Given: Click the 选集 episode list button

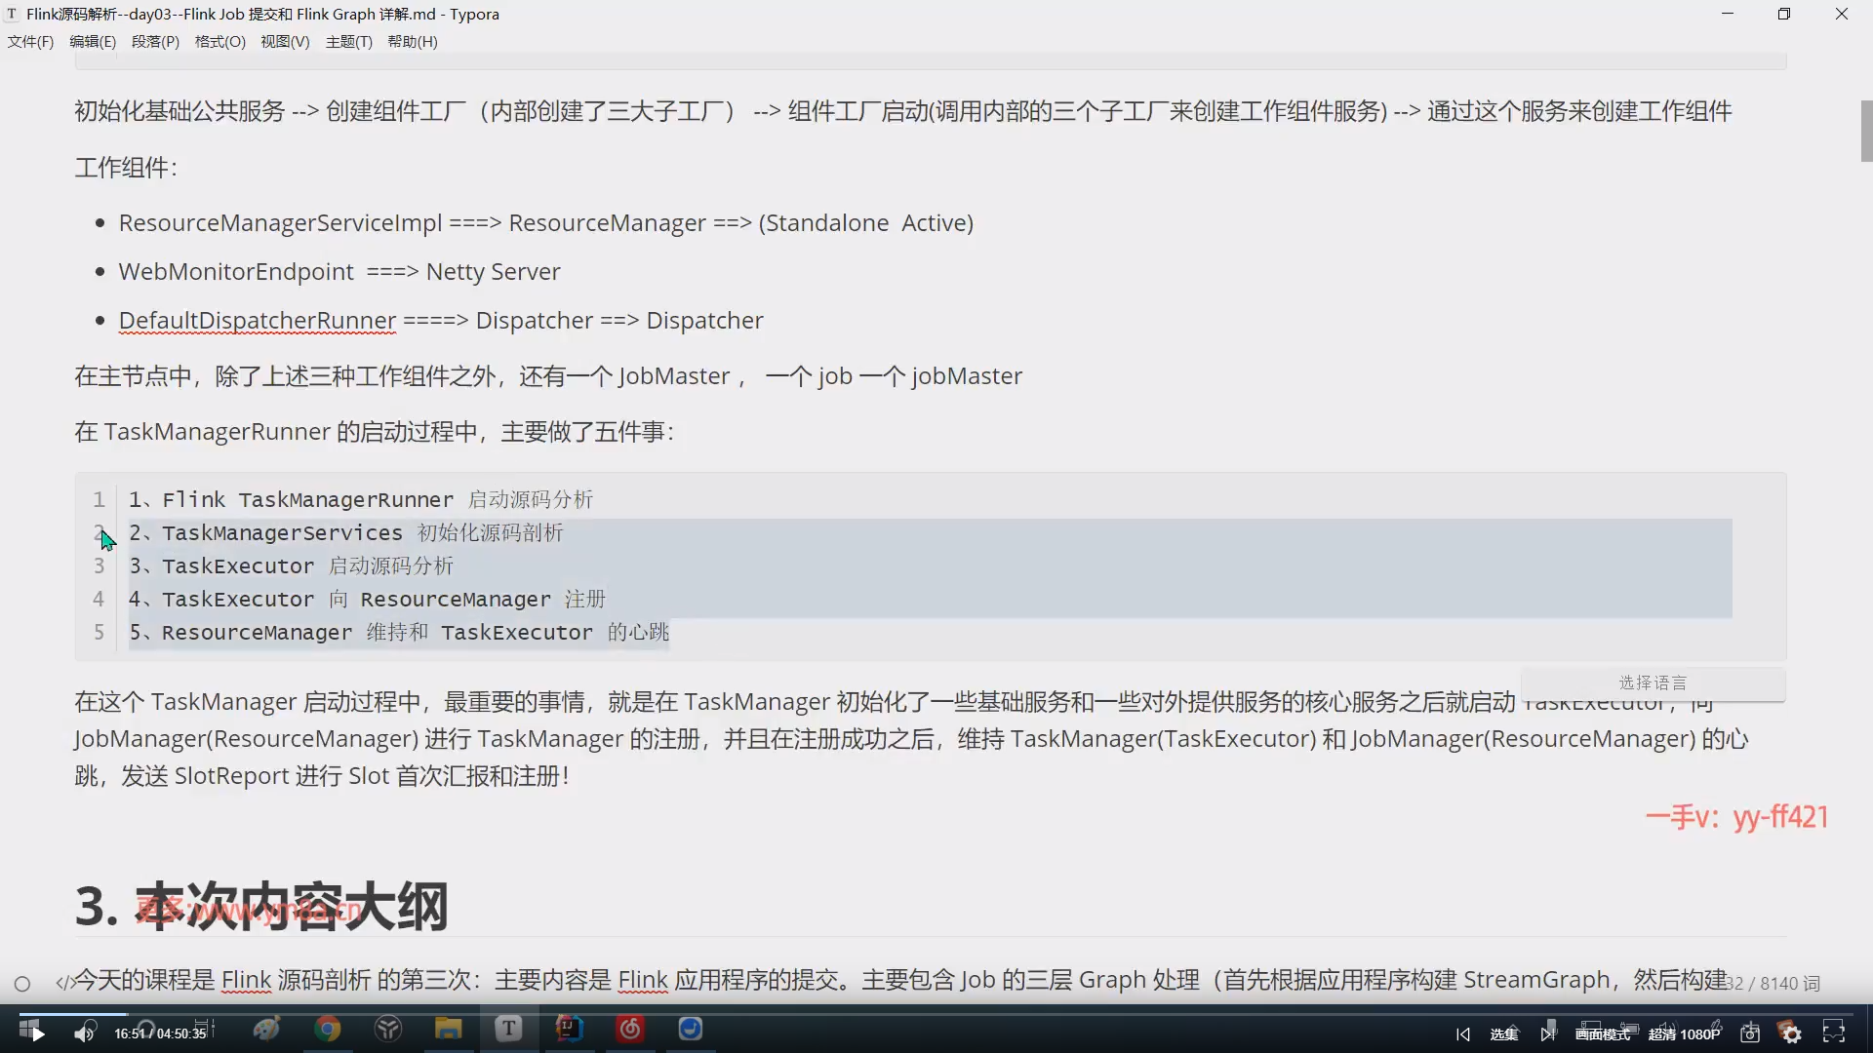Looking at the screenshot, I should point(1503,1034).
